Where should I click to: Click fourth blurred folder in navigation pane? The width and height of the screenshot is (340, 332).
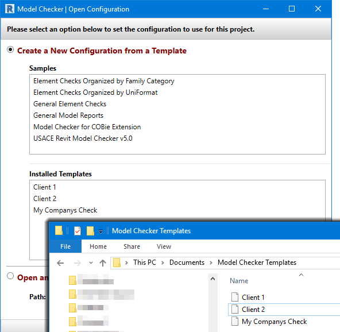click(88, 321)
